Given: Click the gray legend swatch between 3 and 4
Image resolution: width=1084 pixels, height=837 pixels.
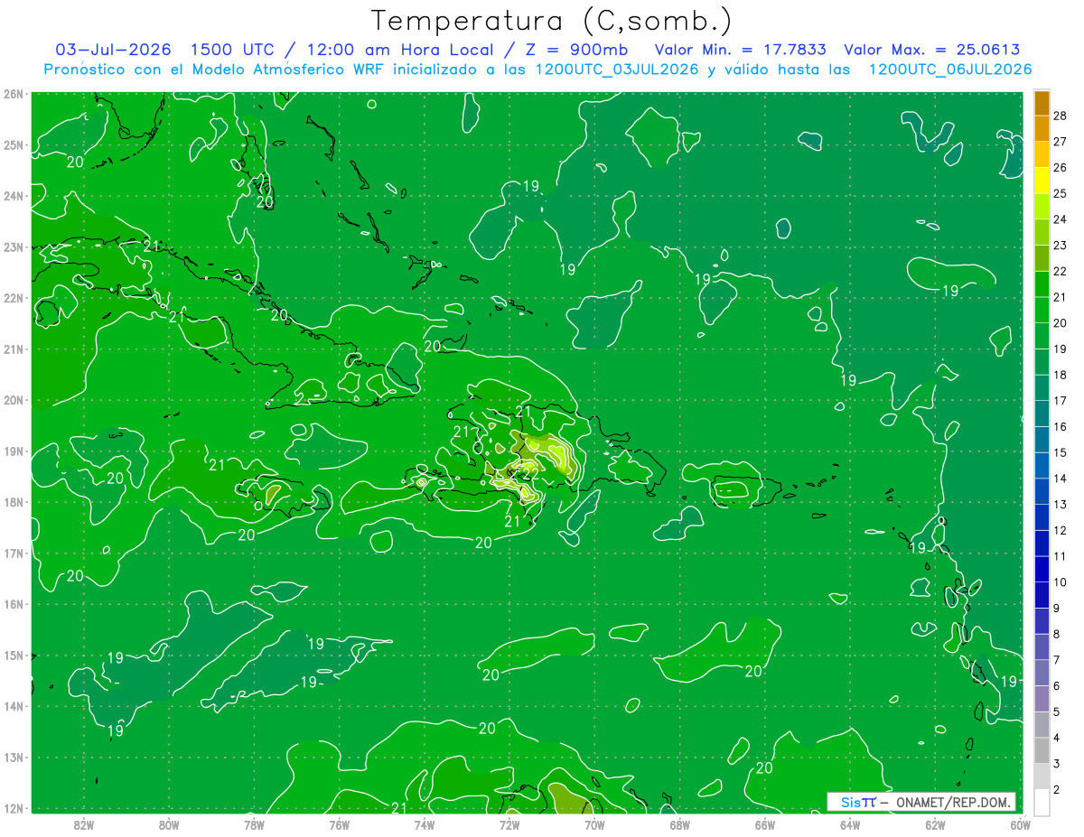Looking at the screenshot, I should [x=1042, y=750].
